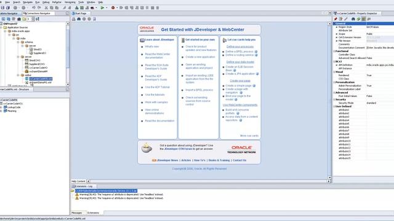Click the Make project toolbar icon
The height and width of the screenshot is (221, 394).
pyautogui.click(x=76, y=8)
